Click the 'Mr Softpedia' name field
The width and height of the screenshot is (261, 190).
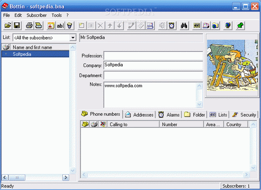coord(141,37)
